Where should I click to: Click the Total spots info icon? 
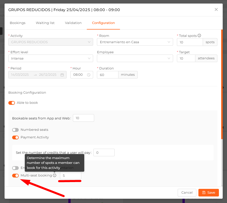point(199,36)
